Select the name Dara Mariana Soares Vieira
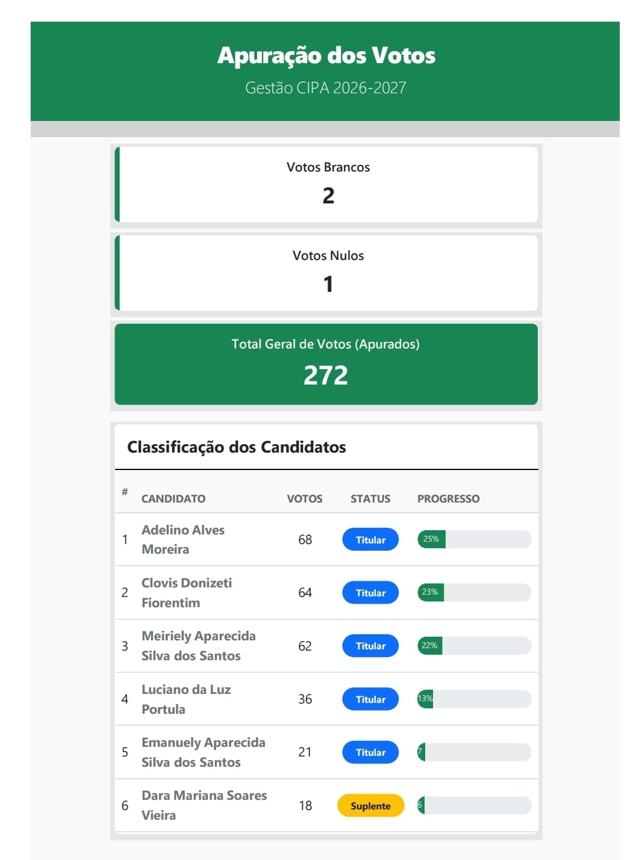Viewport: 639px width, 860px height. 204,805
